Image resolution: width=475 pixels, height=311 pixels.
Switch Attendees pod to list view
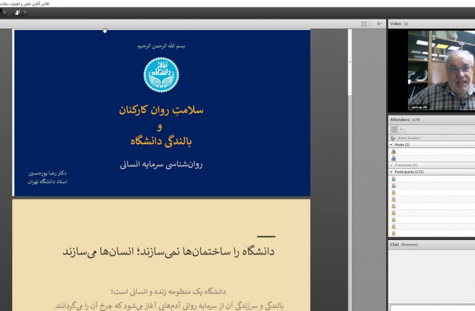tap(394, 129)
